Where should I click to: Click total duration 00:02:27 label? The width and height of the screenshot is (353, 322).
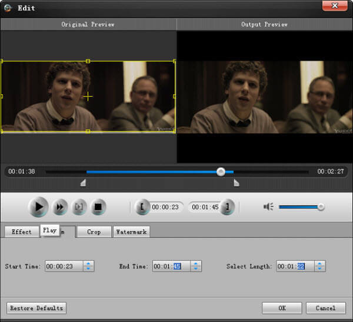pyautogui.click(x=331, y=172)
